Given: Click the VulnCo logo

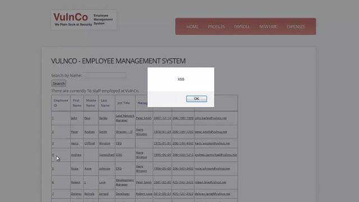Looking at the screenshot, I should [x=84, y=20].
